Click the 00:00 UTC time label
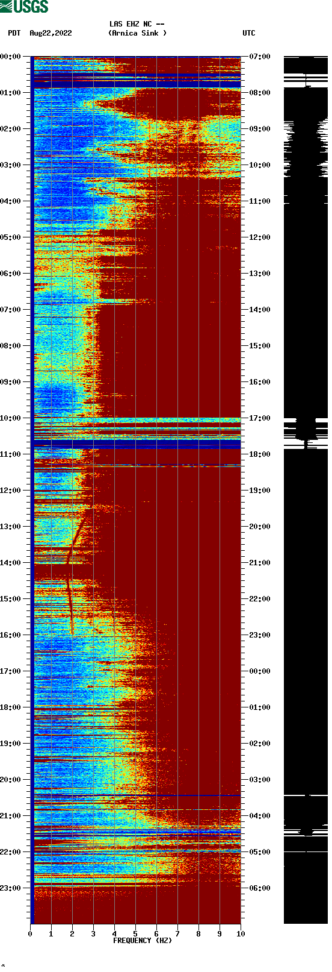332x972 pixels. click(260, 671)
